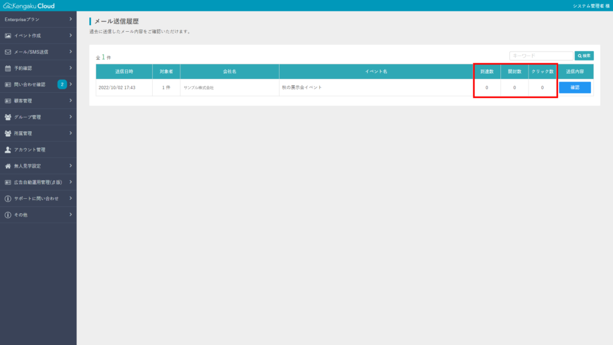Open the 広告自動運用管理(β版) menu item
This screenshot has width=613, height=345.
(x=38, y=182)
